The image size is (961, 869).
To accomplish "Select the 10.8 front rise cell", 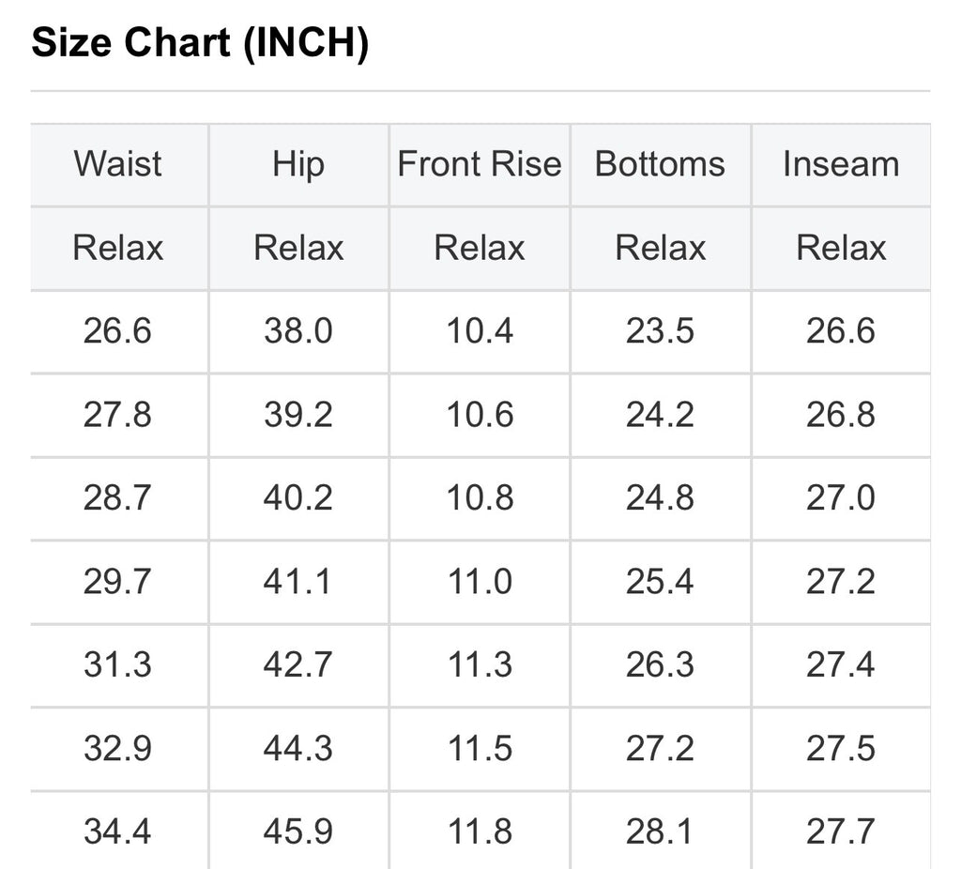I will coord(480,498).
